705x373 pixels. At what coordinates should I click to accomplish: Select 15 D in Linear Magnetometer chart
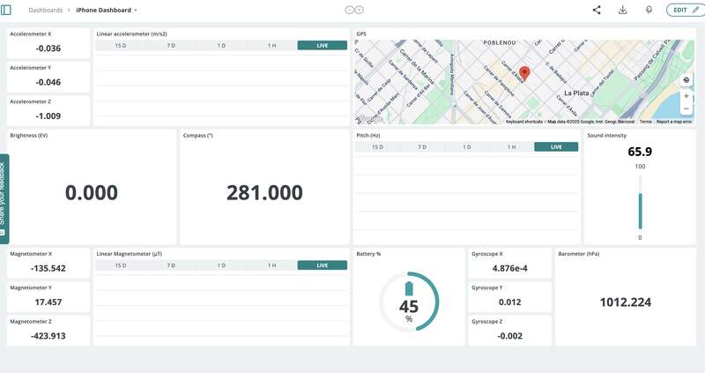[121, 265]
